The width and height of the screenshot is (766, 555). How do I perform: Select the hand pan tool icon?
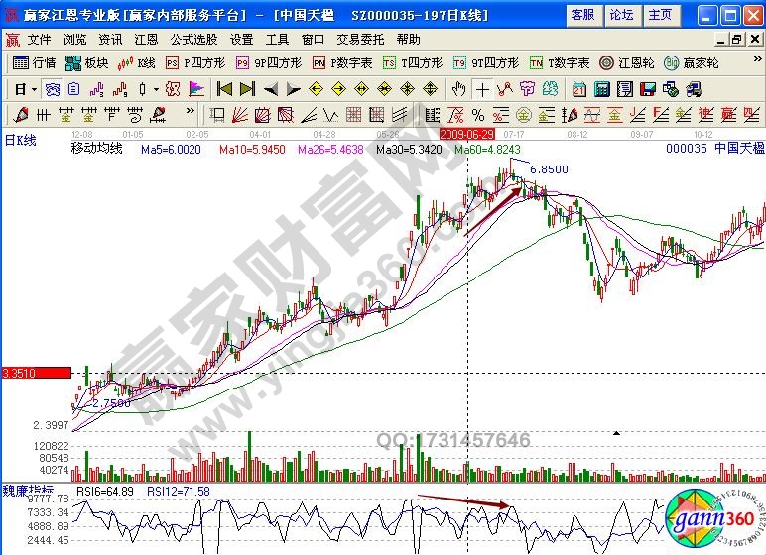458,88
